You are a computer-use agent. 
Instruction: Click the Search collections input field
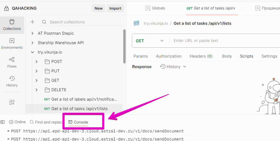click(81, 22)
